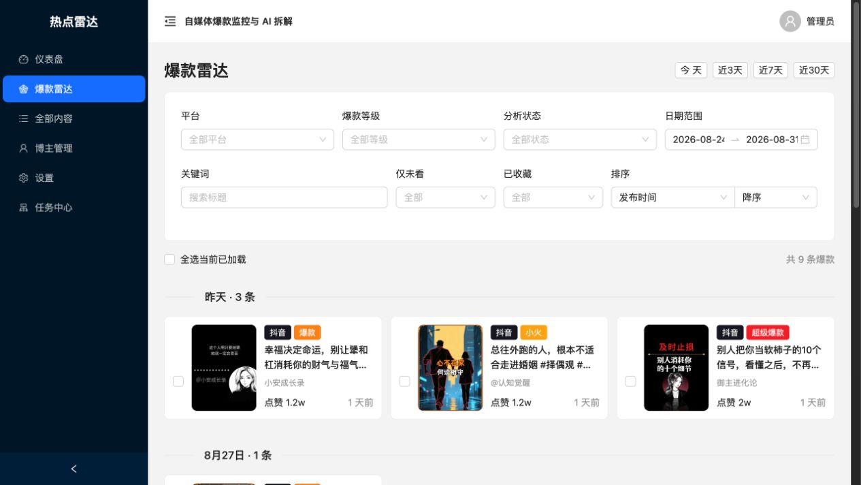Click the 今天 quick filter button
This screenshot has width=861, height=485.
pos(691,70)
